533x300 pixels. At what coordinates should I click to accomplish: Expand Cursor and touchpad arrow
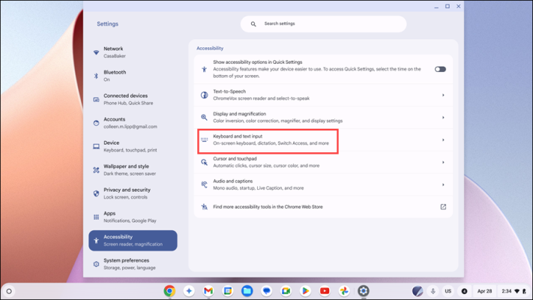tap(443, 162)
